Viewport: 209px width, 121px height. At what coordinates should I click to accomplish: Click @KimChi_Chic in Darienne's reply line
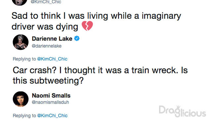pyautogui.click(x=52, y=59)
